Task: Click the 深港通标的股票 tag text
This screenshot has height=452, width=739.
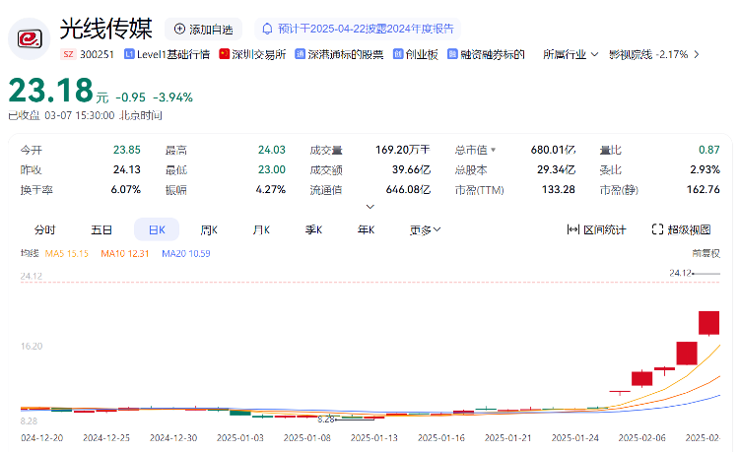Action: (346, 54)
